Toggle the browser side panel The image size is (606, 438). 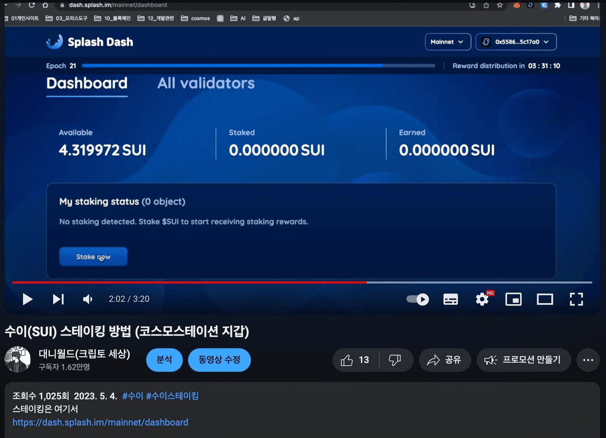(x=571, y=5)
